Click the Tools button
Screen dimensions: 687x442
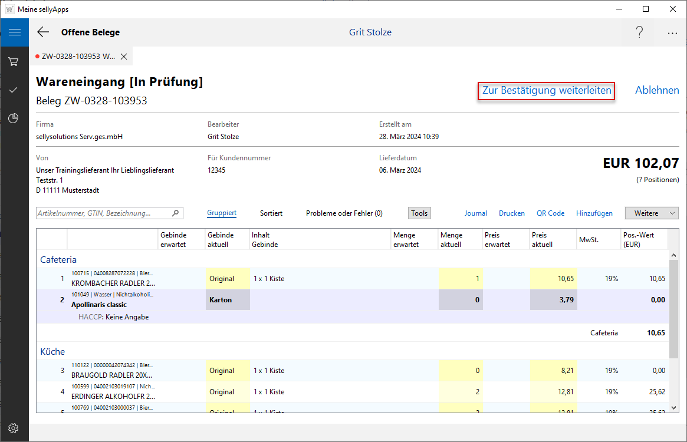coord(419,213)
